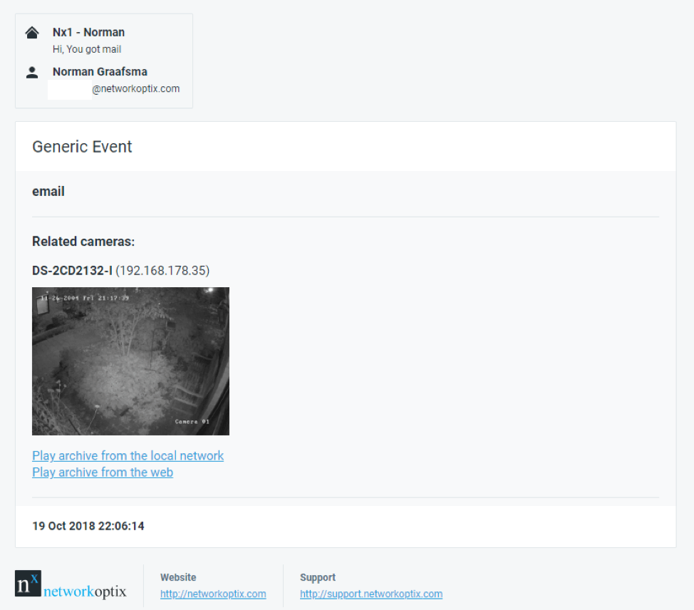Image resolution: width=694 pixels, height=610 pixels.
Task: Open http://support.networkoptix.com support link
Action: point(371,594)
